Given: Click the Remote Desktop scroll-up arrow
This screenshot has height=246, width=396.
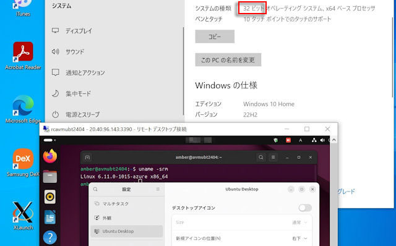Looking at the screenshot, I should click(x=334, y=140).
